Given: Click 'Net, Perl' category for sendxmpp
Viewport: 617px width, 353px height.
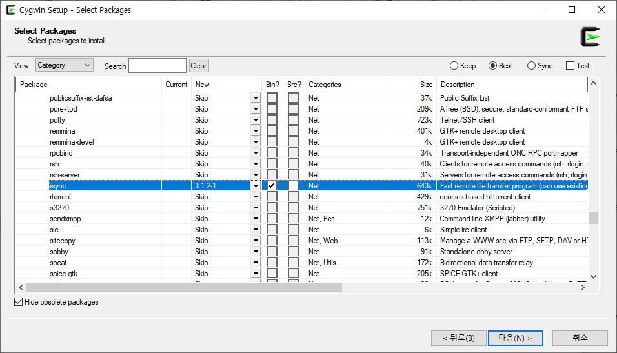Looking at the screenshot, I should click(321, 219).
